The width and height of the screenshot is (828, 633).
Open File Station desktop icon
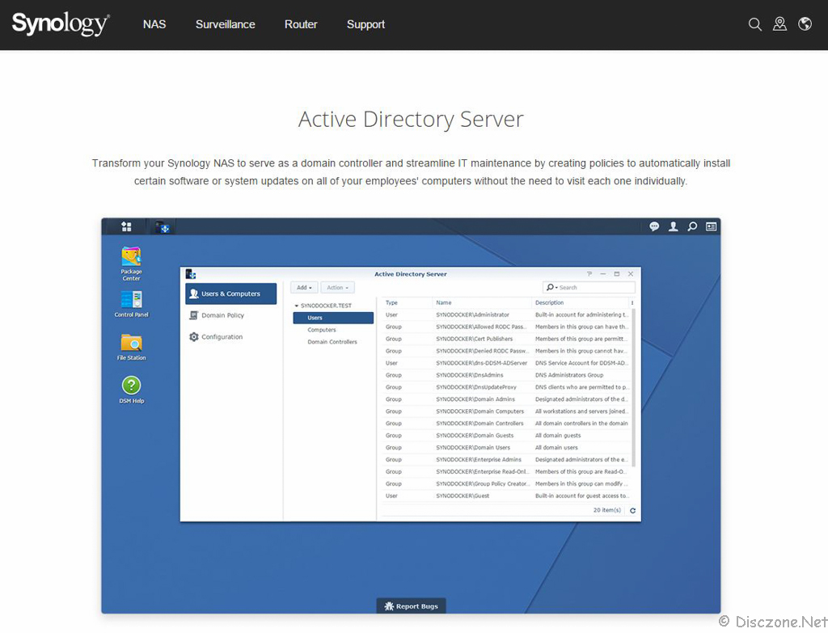point(132,346)
